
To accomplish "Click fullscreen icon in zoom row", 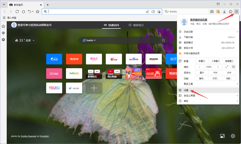I will point(227,67).
